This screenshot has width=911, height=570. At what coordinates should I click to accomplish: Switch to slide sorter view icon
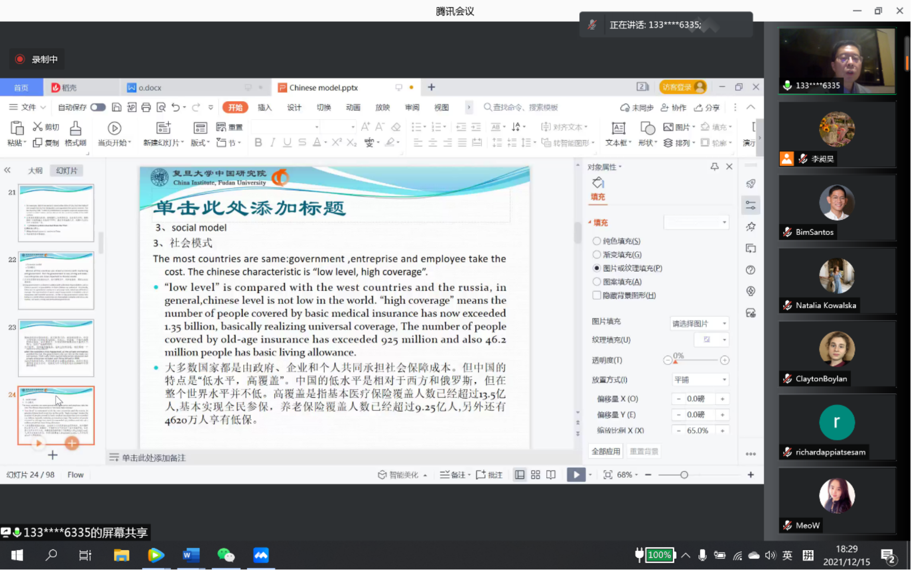pyautogui.click(x=535, y=475)
